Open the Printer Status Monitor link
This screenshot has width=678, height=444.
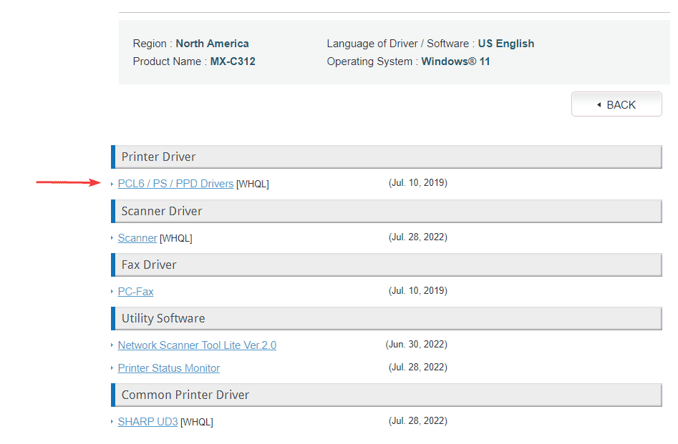pos(168,368)
